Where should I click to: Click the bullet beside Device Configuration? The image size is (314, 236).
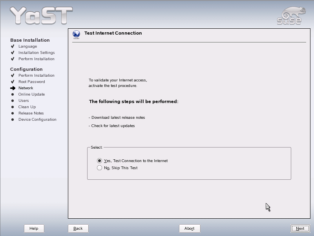[x=13, y=120]
